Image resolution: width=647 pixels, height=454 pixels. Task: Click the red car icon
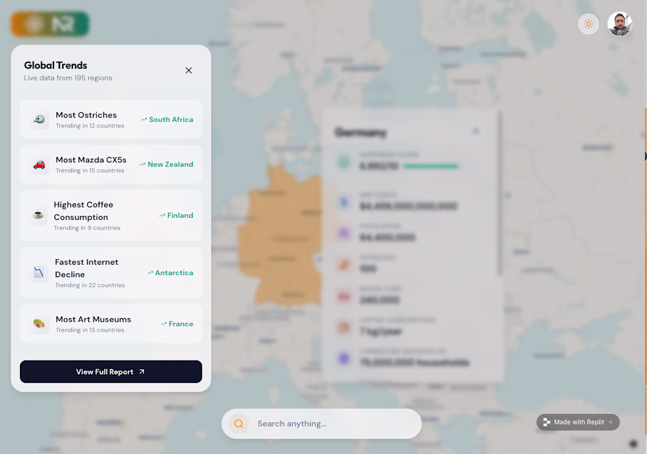[x=39, y=165]
